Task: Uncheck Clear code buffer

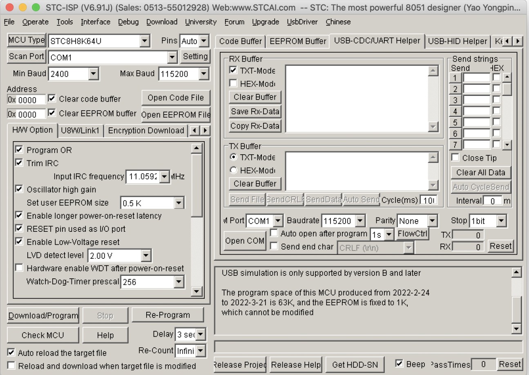Action: coord(52,98)
